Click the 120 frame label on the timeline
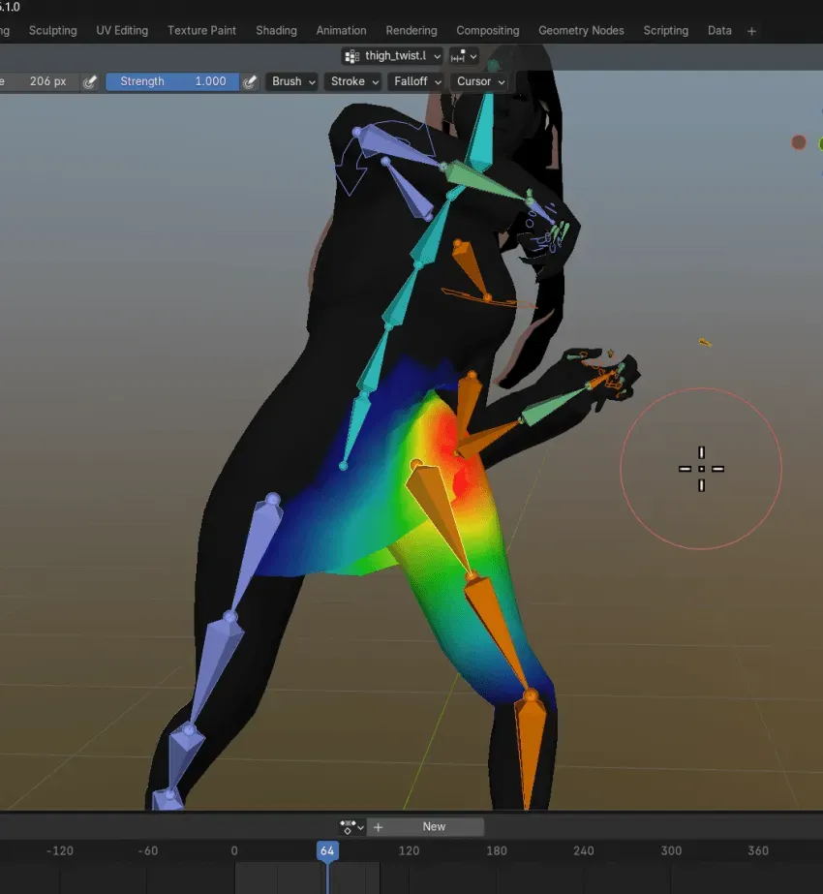Image resolution: width=823 pixels, height=894 pixels. point(409,850)
